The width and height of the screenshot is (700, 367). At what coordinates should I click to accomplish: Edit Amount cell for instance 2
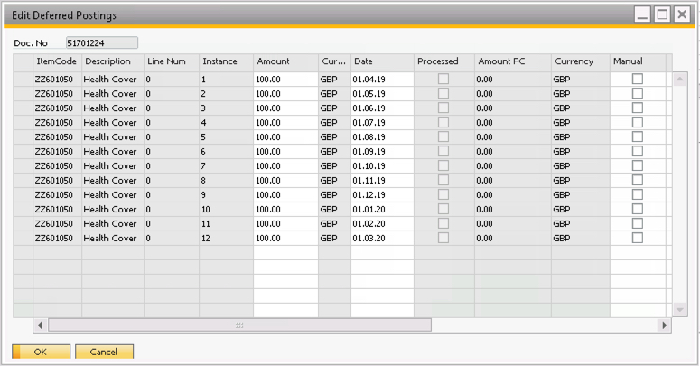point(285,94)
